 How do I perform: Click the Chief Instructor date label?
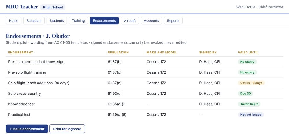[260, 7]
